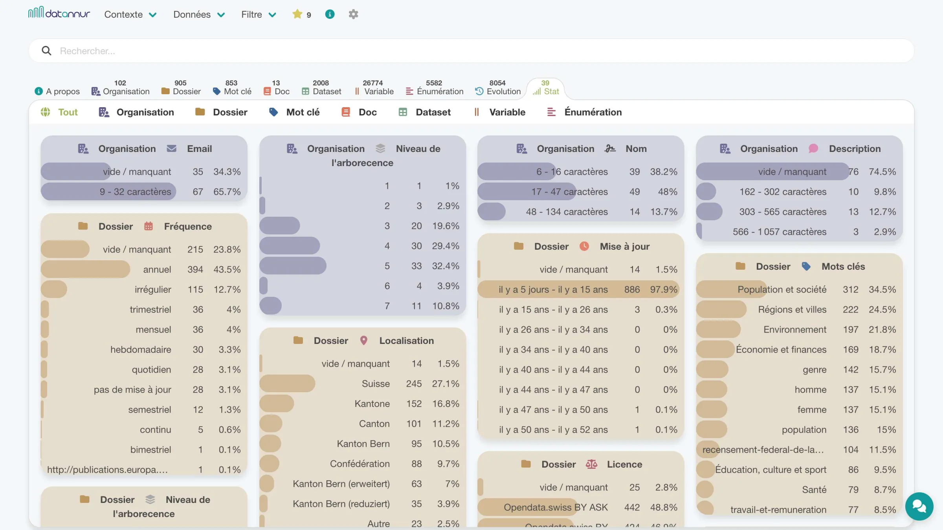
Task: Expand the Données dropdown menu
Action: click(199, 15)
